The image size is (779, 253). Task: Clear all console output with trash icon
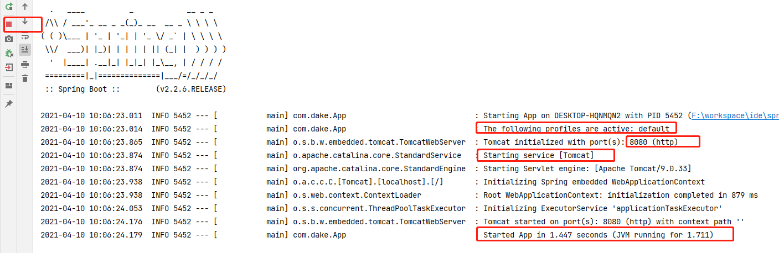tap(25, 78)
